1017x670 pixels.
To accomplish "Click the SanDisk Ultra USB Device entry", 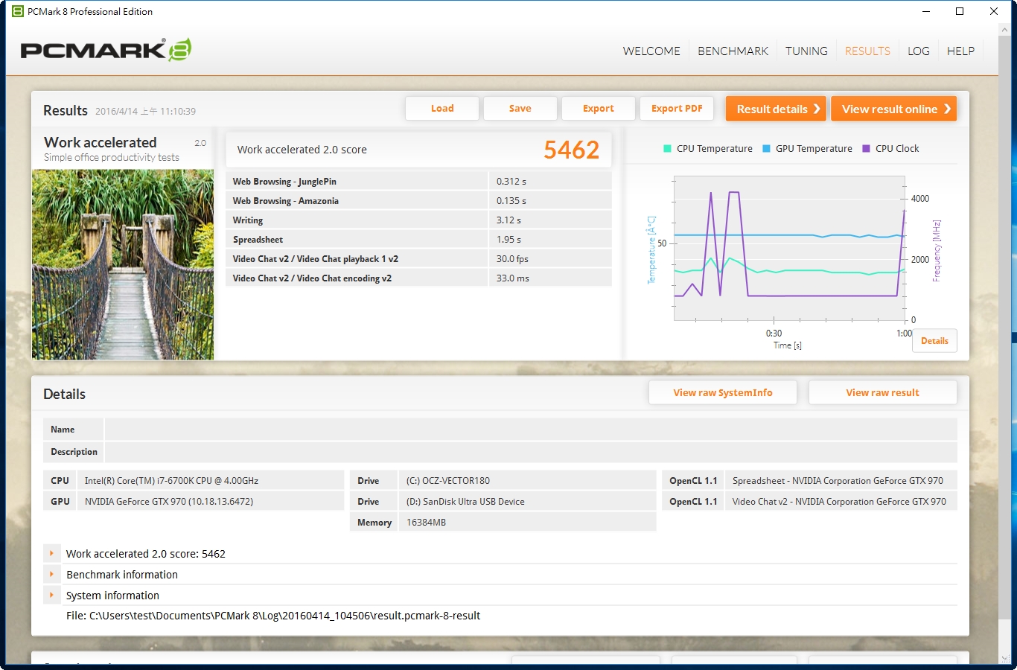I will point(465,502).
